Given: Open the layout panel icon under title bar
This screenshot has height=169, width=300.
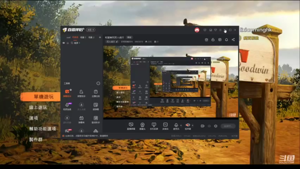Looking at the screenshot, I should (x=220, y=40).
